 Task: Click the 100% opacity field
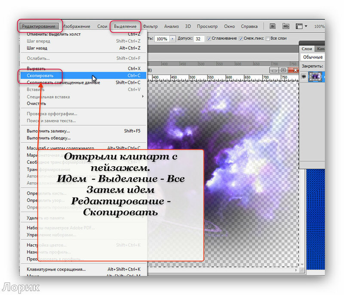[162, 39]
